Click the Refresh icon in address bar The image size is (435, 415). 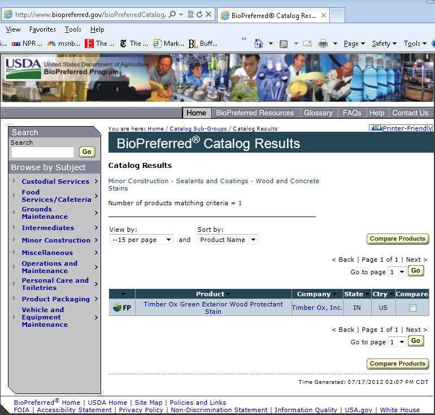click(x=199, y=14)
